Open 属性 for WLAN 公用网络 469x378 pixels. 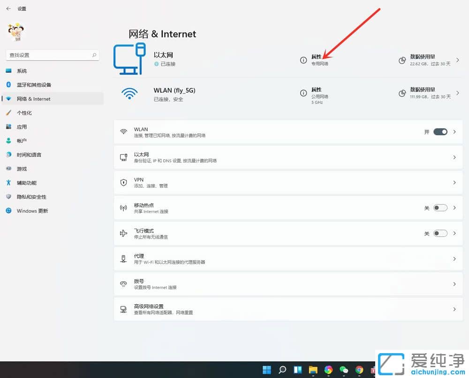[320, 95]
